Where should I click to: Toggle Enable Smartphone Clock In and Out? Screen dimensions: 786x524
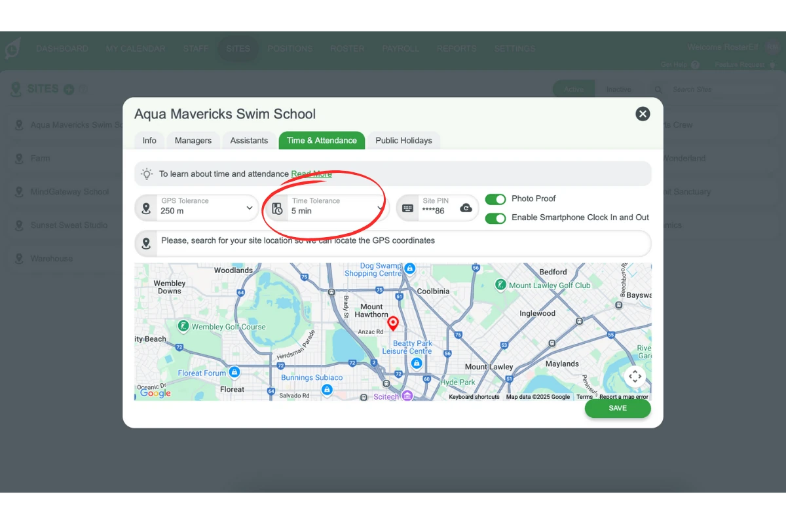pyautogui.click(x=496, y=218)
